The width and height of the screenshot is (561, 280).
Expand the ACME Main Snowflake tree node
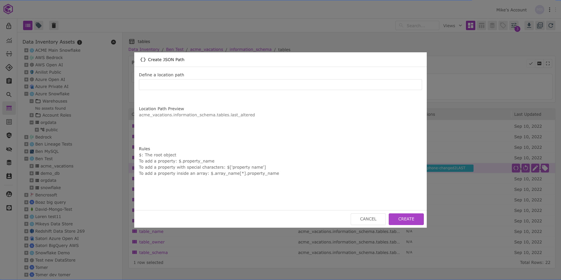coord(26,50)
